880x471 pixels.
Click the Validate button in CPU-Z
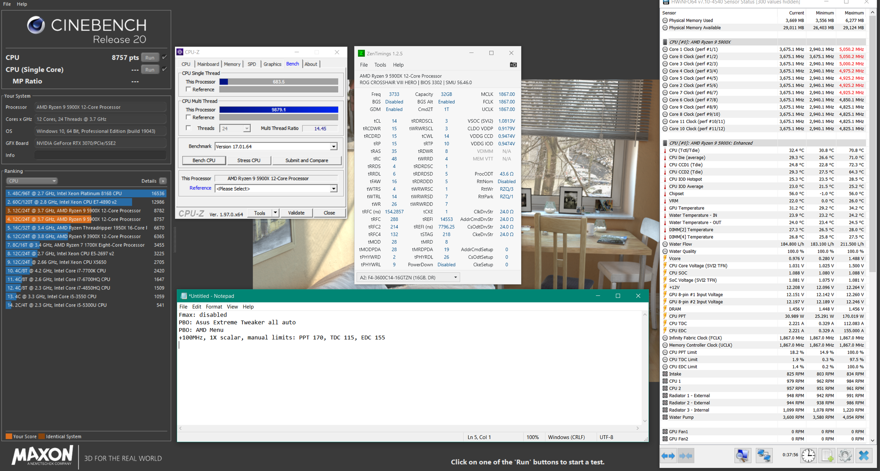(296, 213)
